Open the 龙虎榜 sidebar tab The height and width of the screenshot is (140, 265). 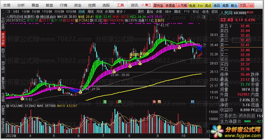click(x=3, y=97)
